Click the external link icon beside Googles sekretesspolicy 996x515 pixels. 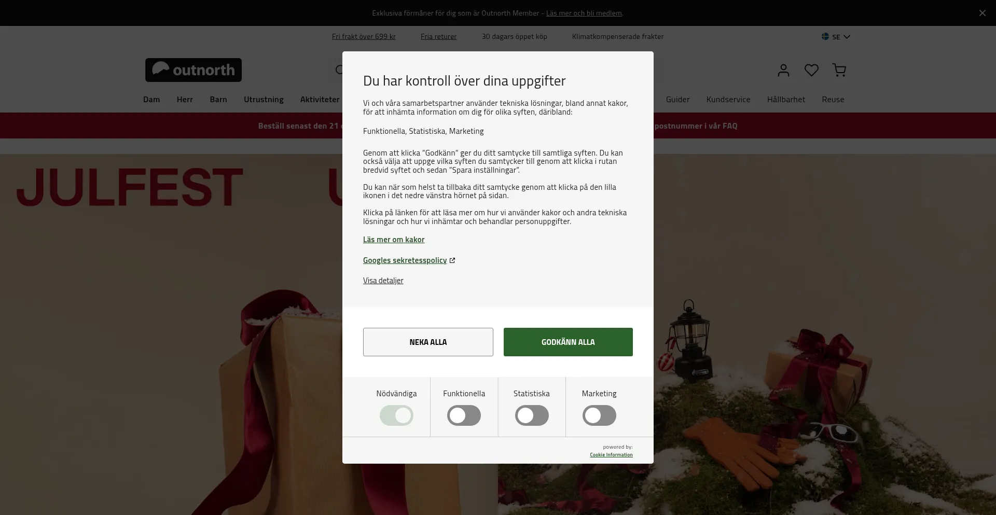tap(452, 260)
